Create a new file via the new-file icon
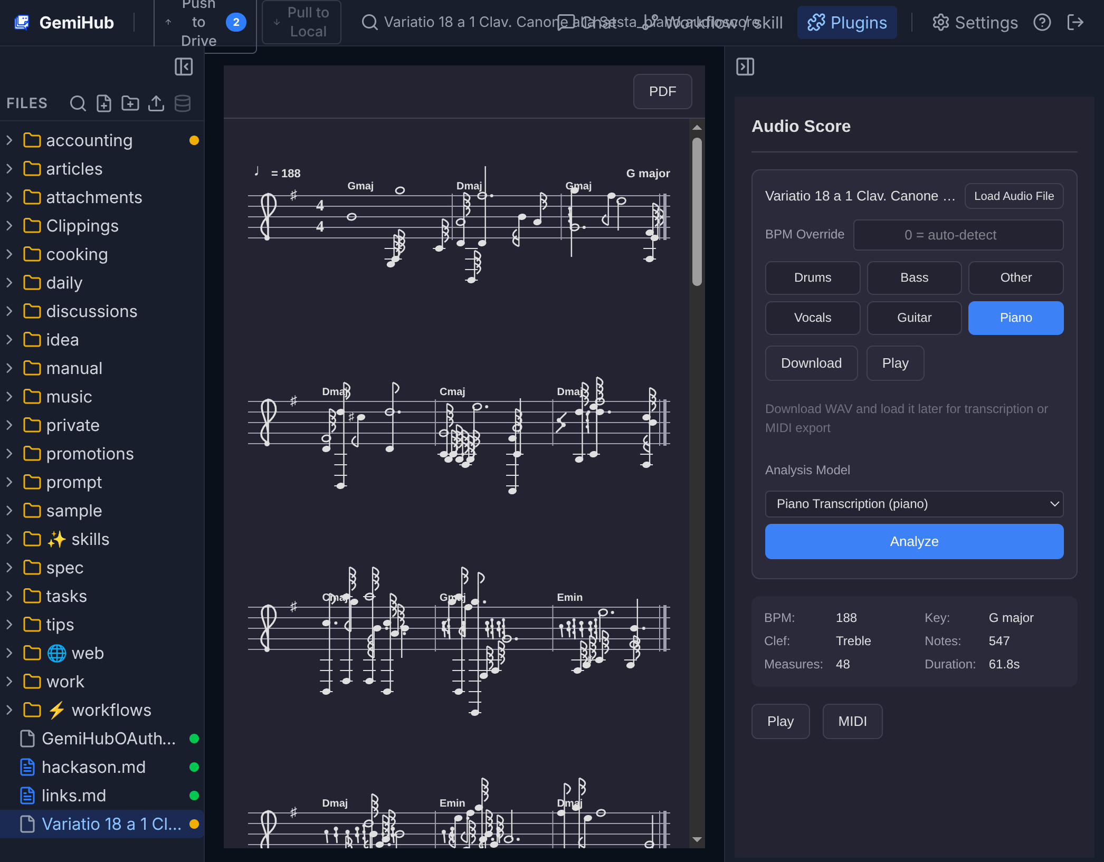1104x862 pixels. [104, 103]
